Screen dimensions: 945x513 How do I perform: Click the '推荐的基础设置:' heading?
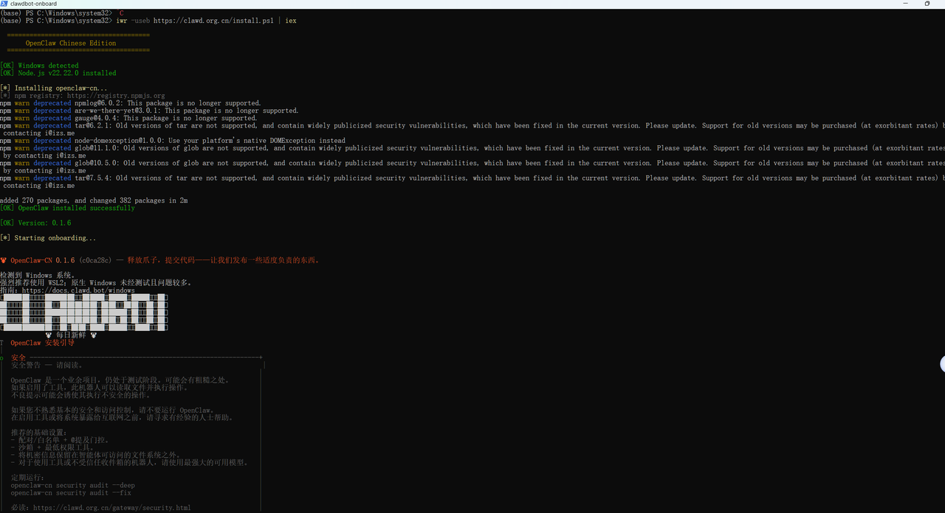coord(39,433)
